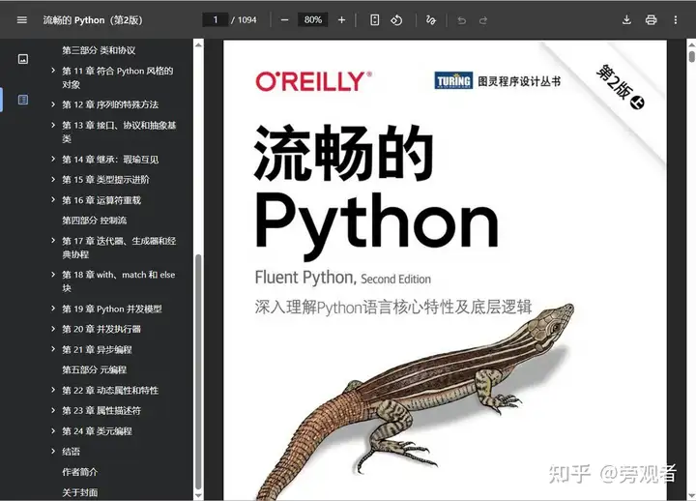Screen dimensions: 696x501
Task: Open the annotation draw tool
Action: [x=431, y=19]
